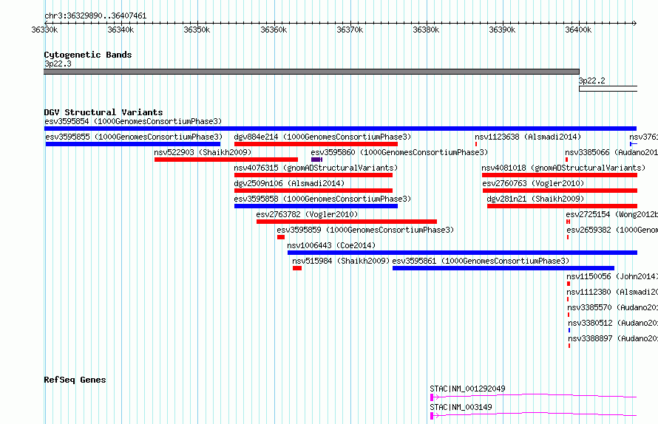Click the Cytogenetic Bands track title
This screenshot has height=424, width=658.
coord(88,55)
